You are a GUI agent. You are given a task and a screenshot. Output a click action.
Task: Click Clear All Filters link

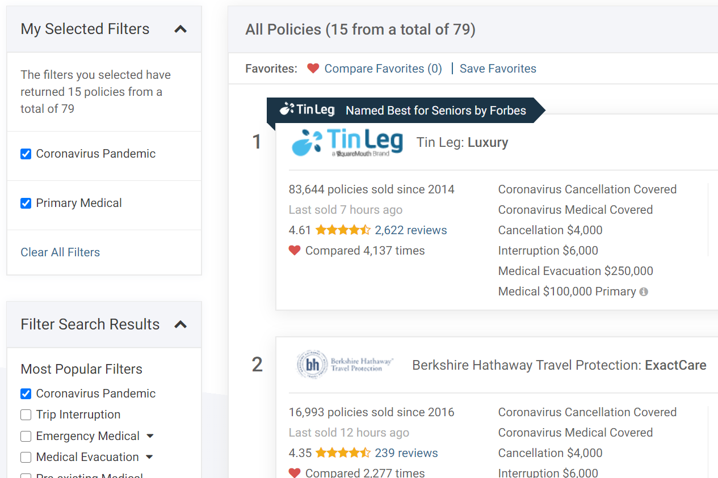coord(60,252)
